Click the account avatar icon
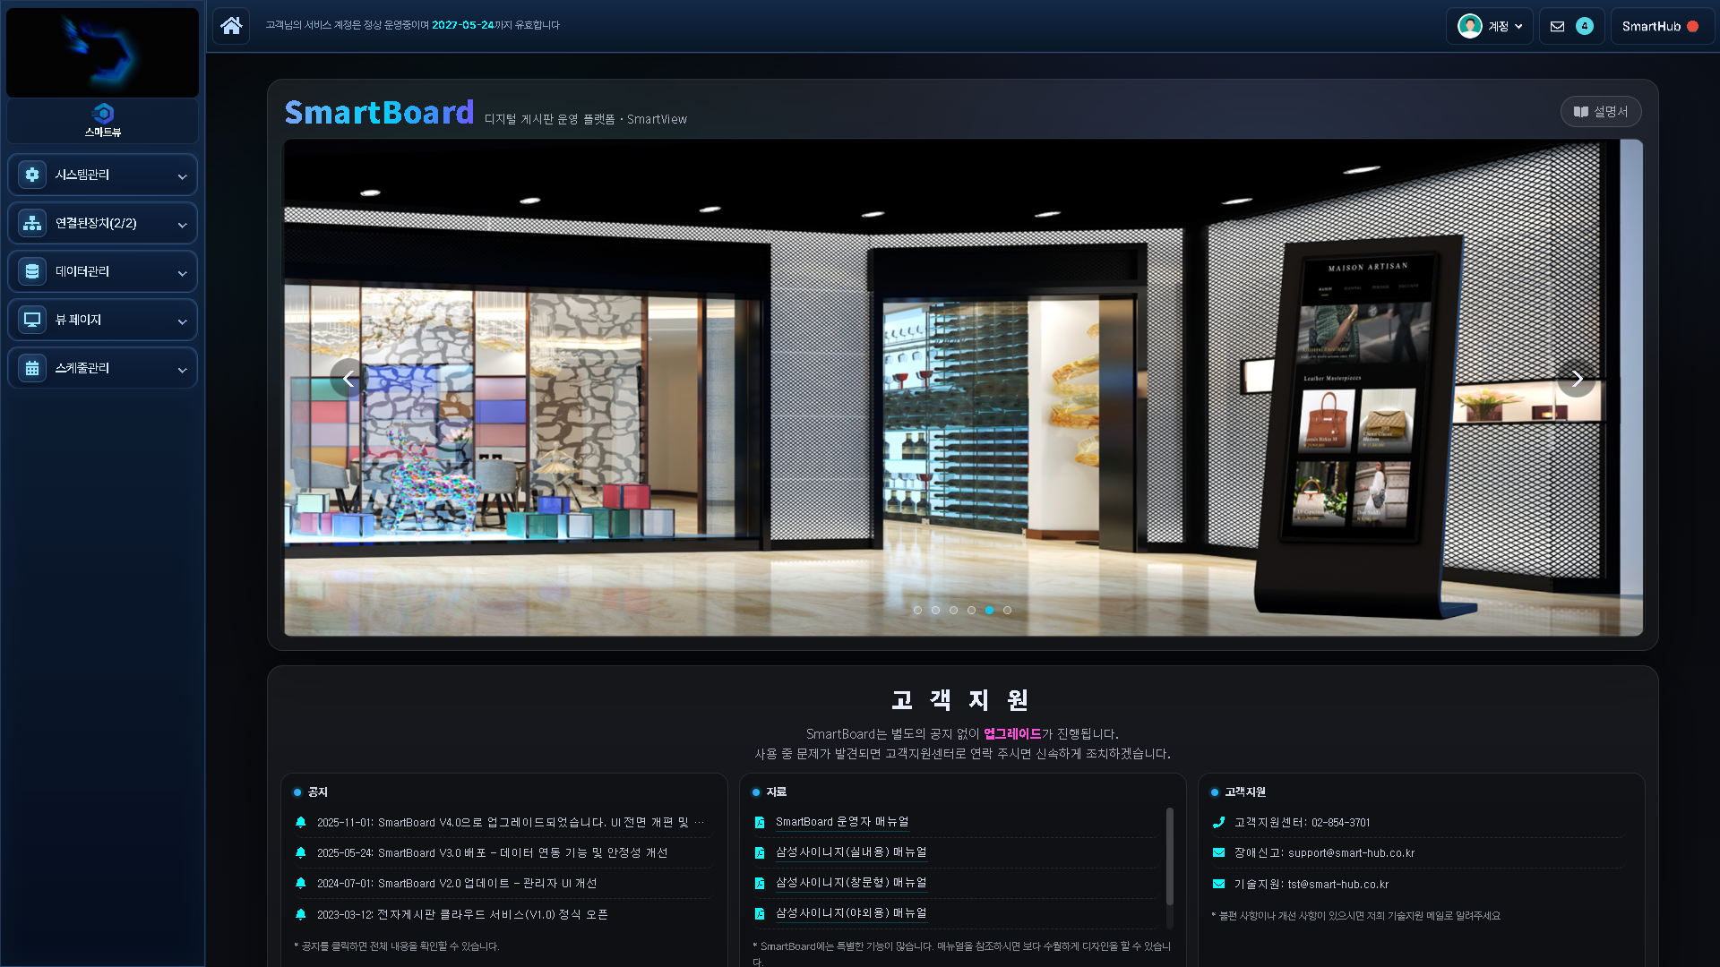 (1469, 26)
